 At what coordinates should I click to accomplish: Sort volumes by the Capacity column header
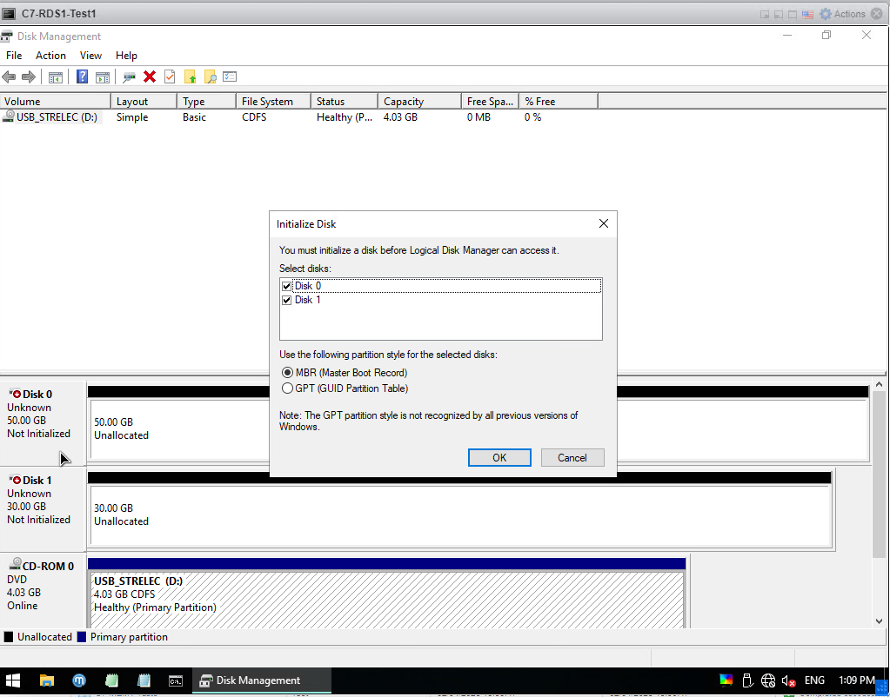(x=418, y=102)
